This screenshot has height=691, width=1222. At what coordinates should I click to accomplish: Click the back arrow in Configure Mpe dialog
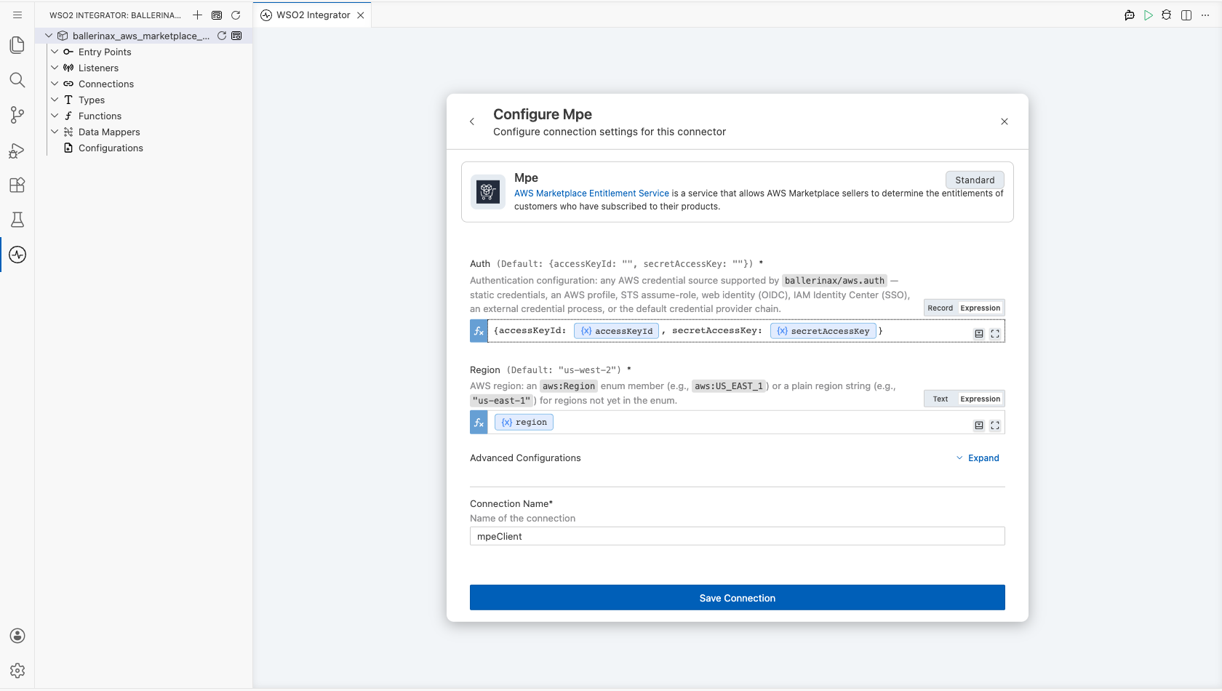point(472,121)
